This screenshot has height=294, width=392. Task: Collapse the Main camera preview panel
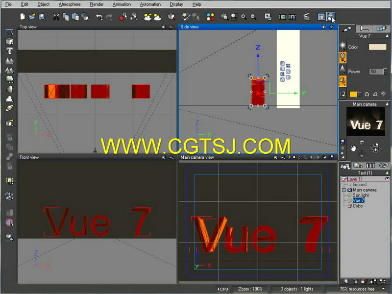[387, 104]
